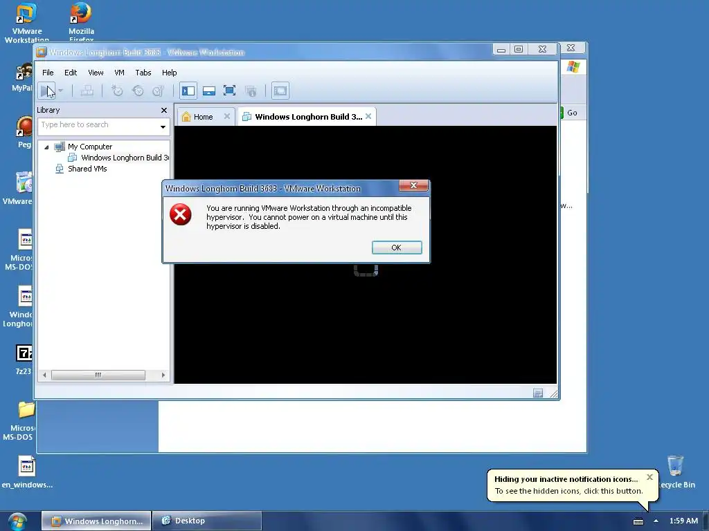
Task: Click the Power On play button
Action: 46,91
